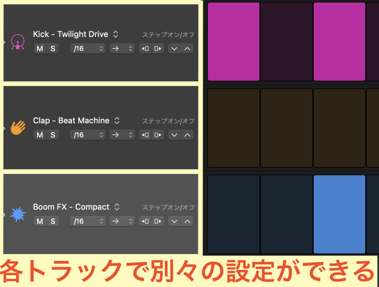Viewport: 379px width, 287px height.
Task: Rotate Boom FX row steps left
Action: 145,221
